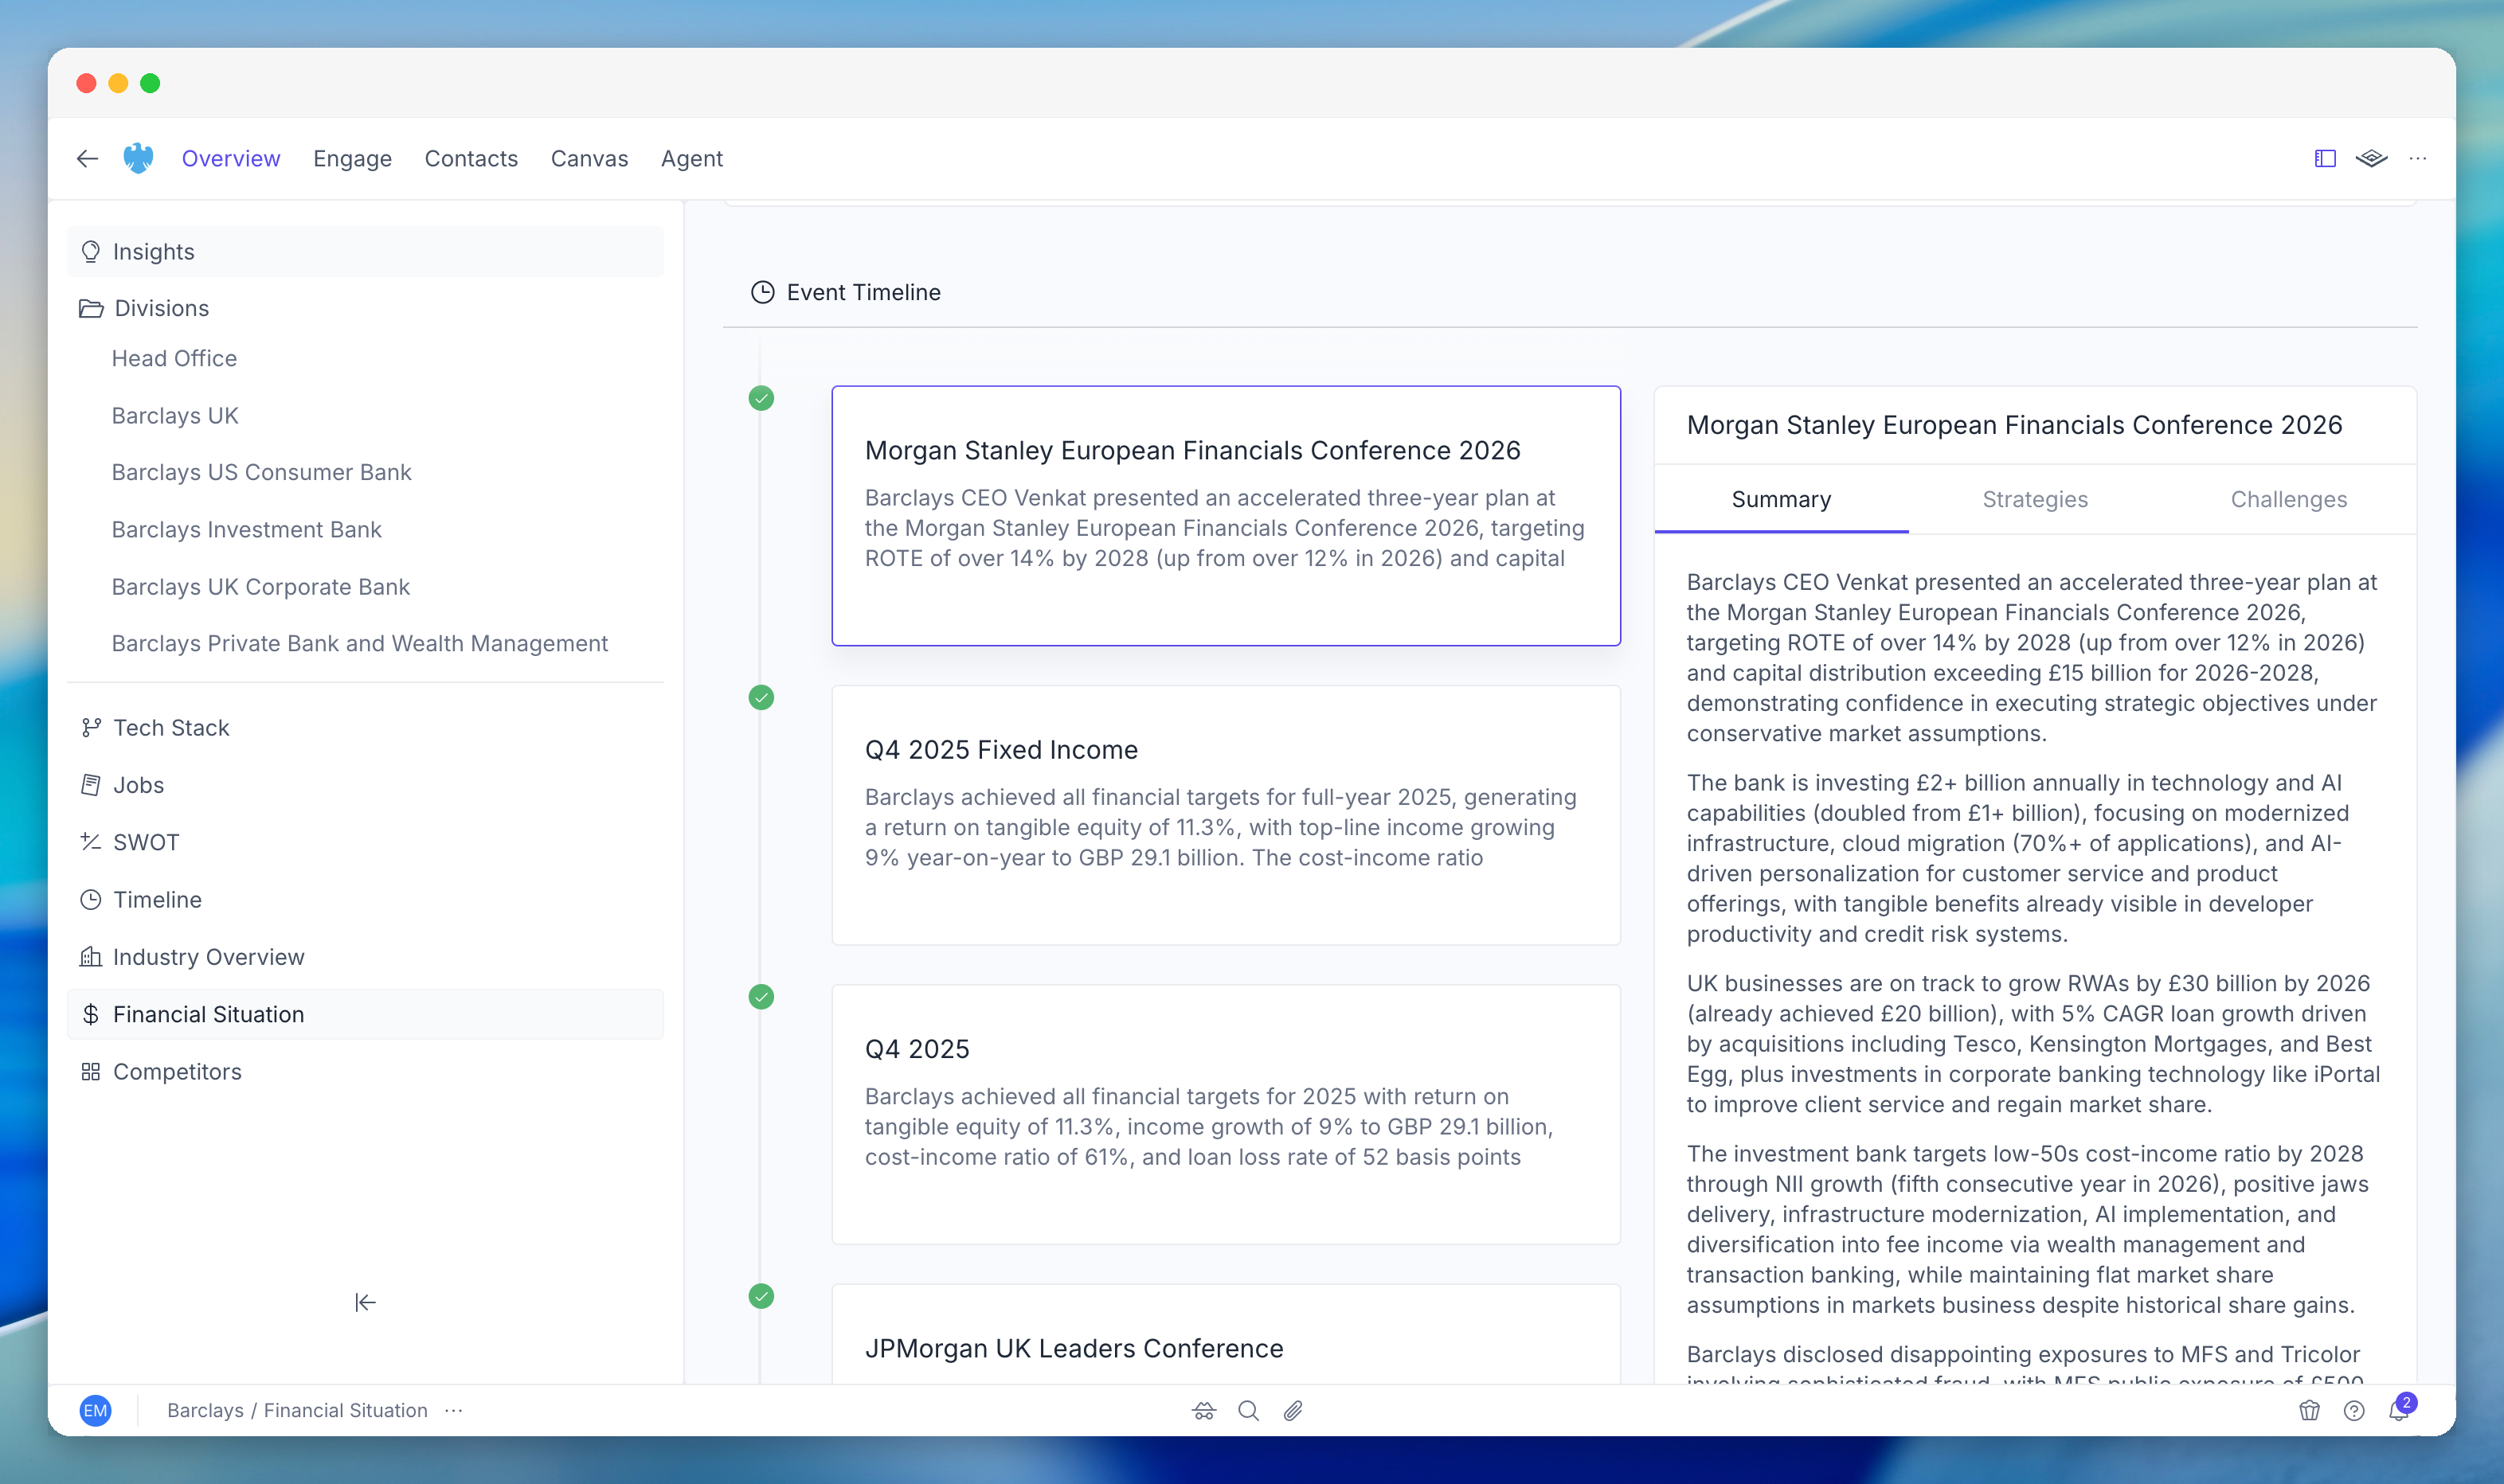Go back using the left arrow

point(87,158)
